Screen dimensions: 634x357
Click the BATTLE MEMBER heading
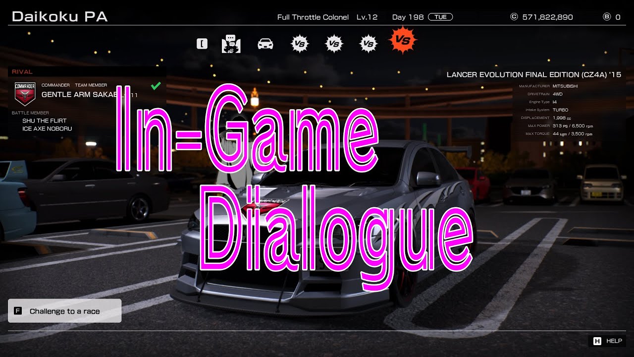tap(30, 113)
